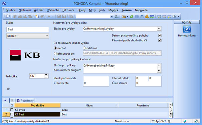
Task: Click the green check circle status icon
Action: [196, 121]
